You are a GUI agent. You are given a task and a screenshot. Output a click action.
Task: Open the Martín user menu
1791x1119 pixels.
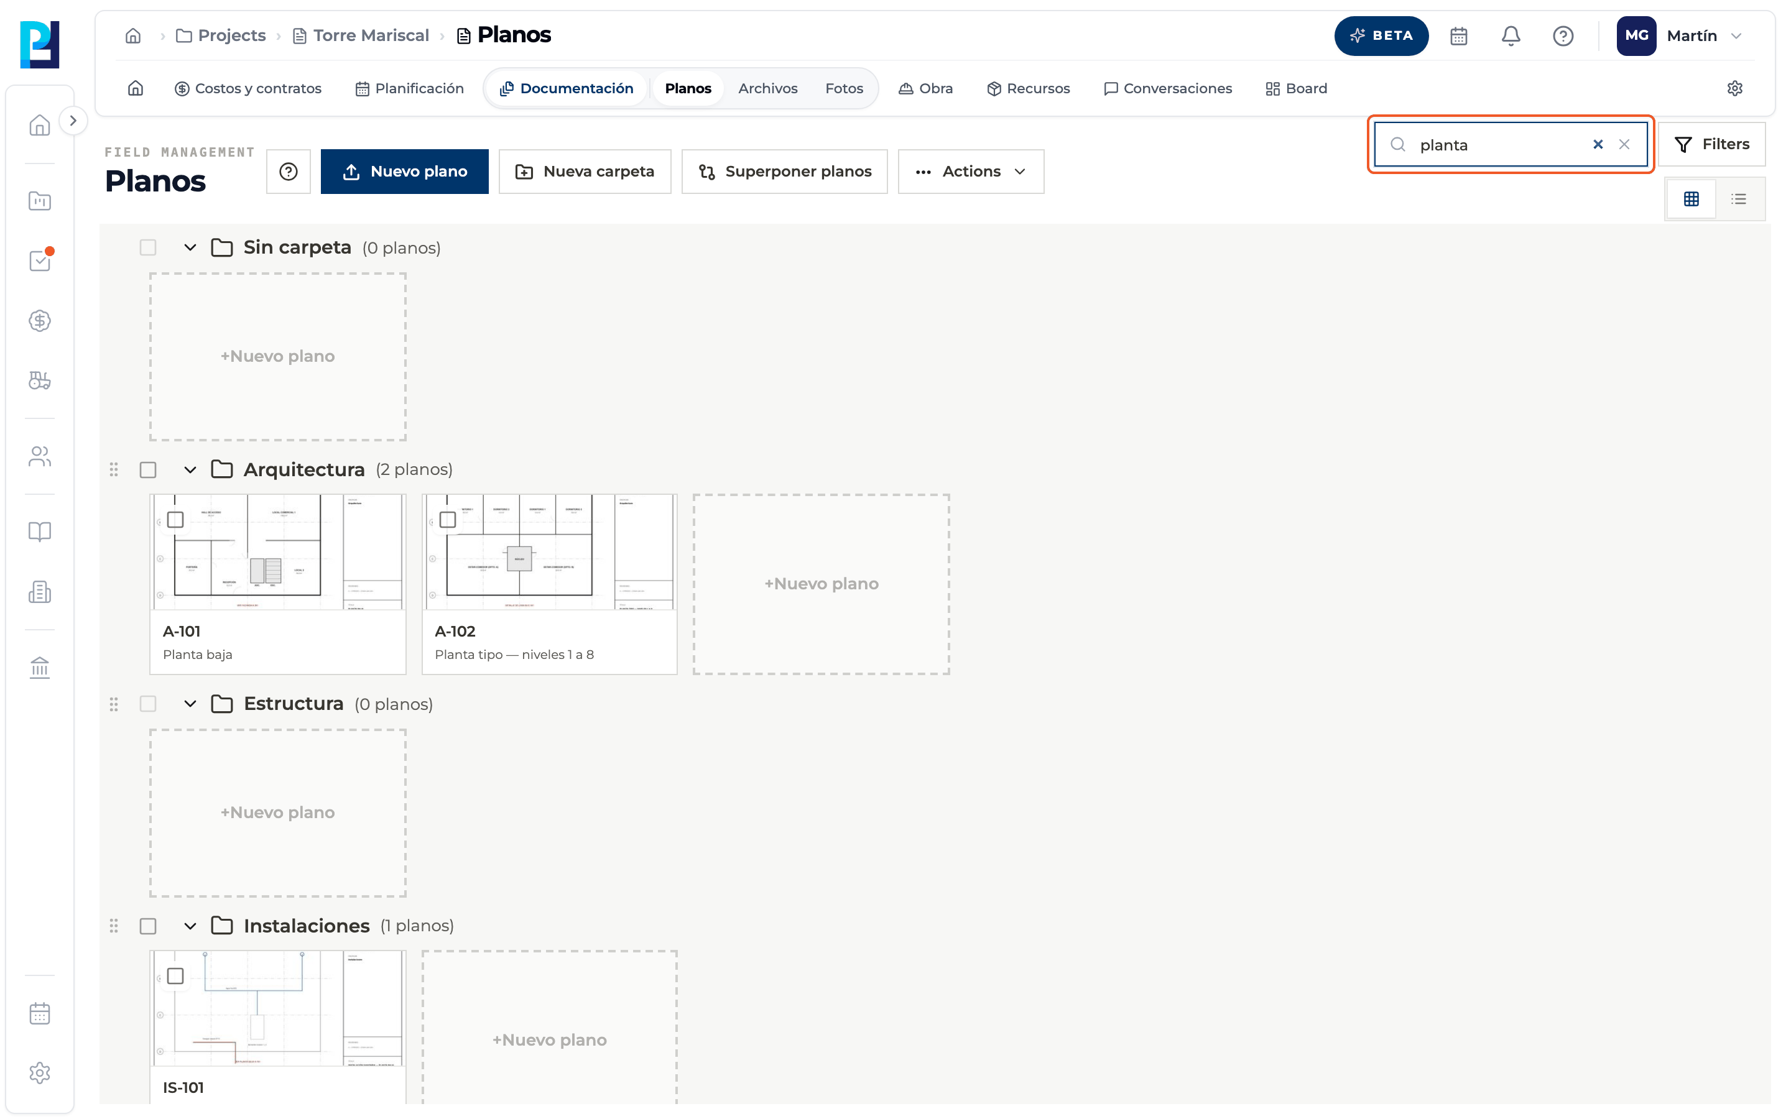pyautogui.click(x=1680, y=35)
